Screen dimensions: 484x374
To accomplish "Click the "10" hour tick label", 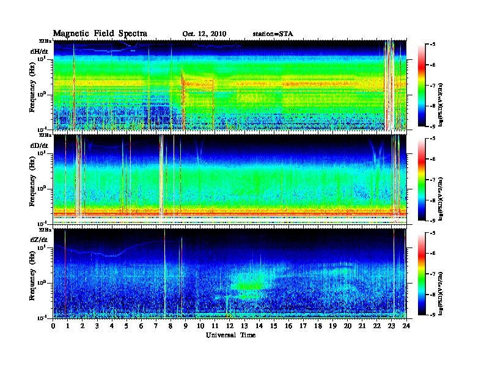I will 200,326.
